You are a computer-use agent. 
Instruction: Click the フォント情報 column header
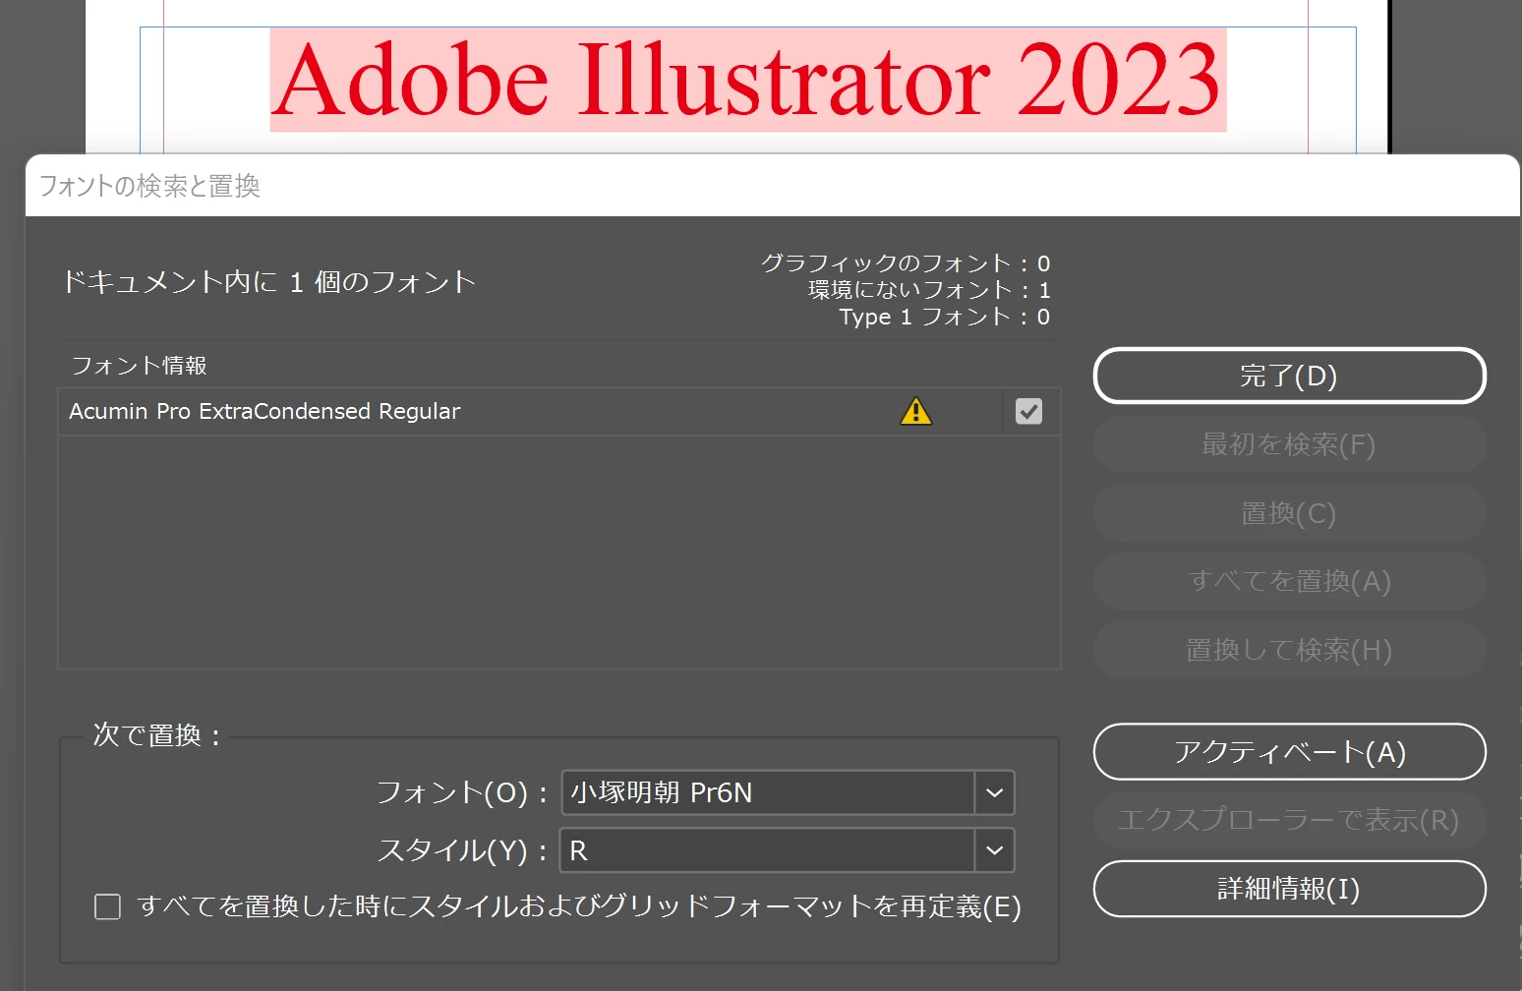(140, 366)
